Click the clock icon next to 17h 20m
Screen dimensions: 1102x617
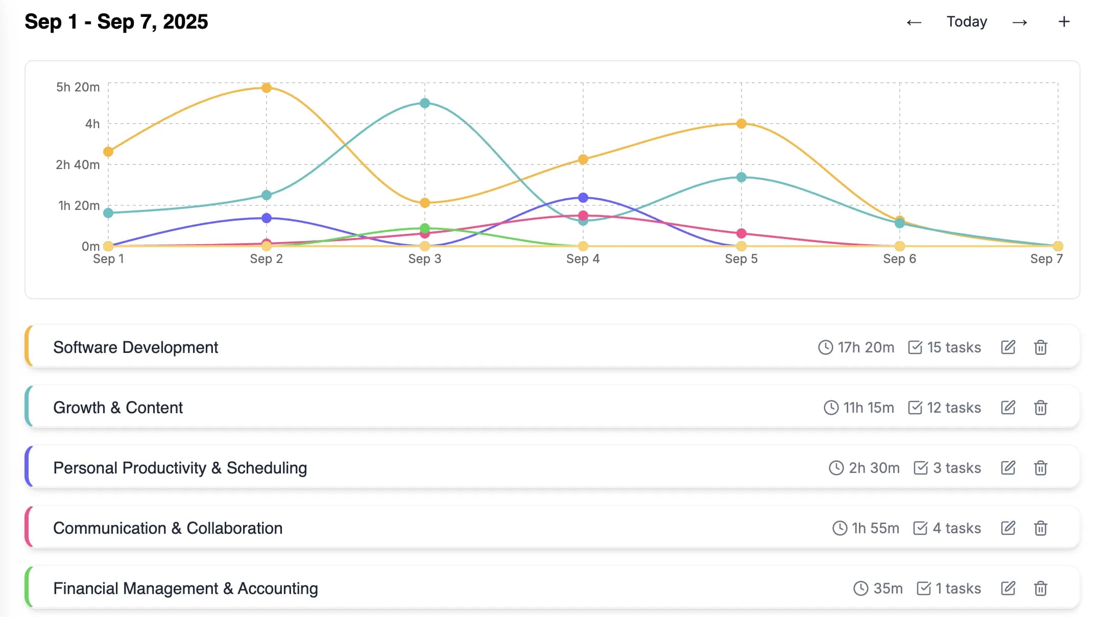[x=826, y=347]
